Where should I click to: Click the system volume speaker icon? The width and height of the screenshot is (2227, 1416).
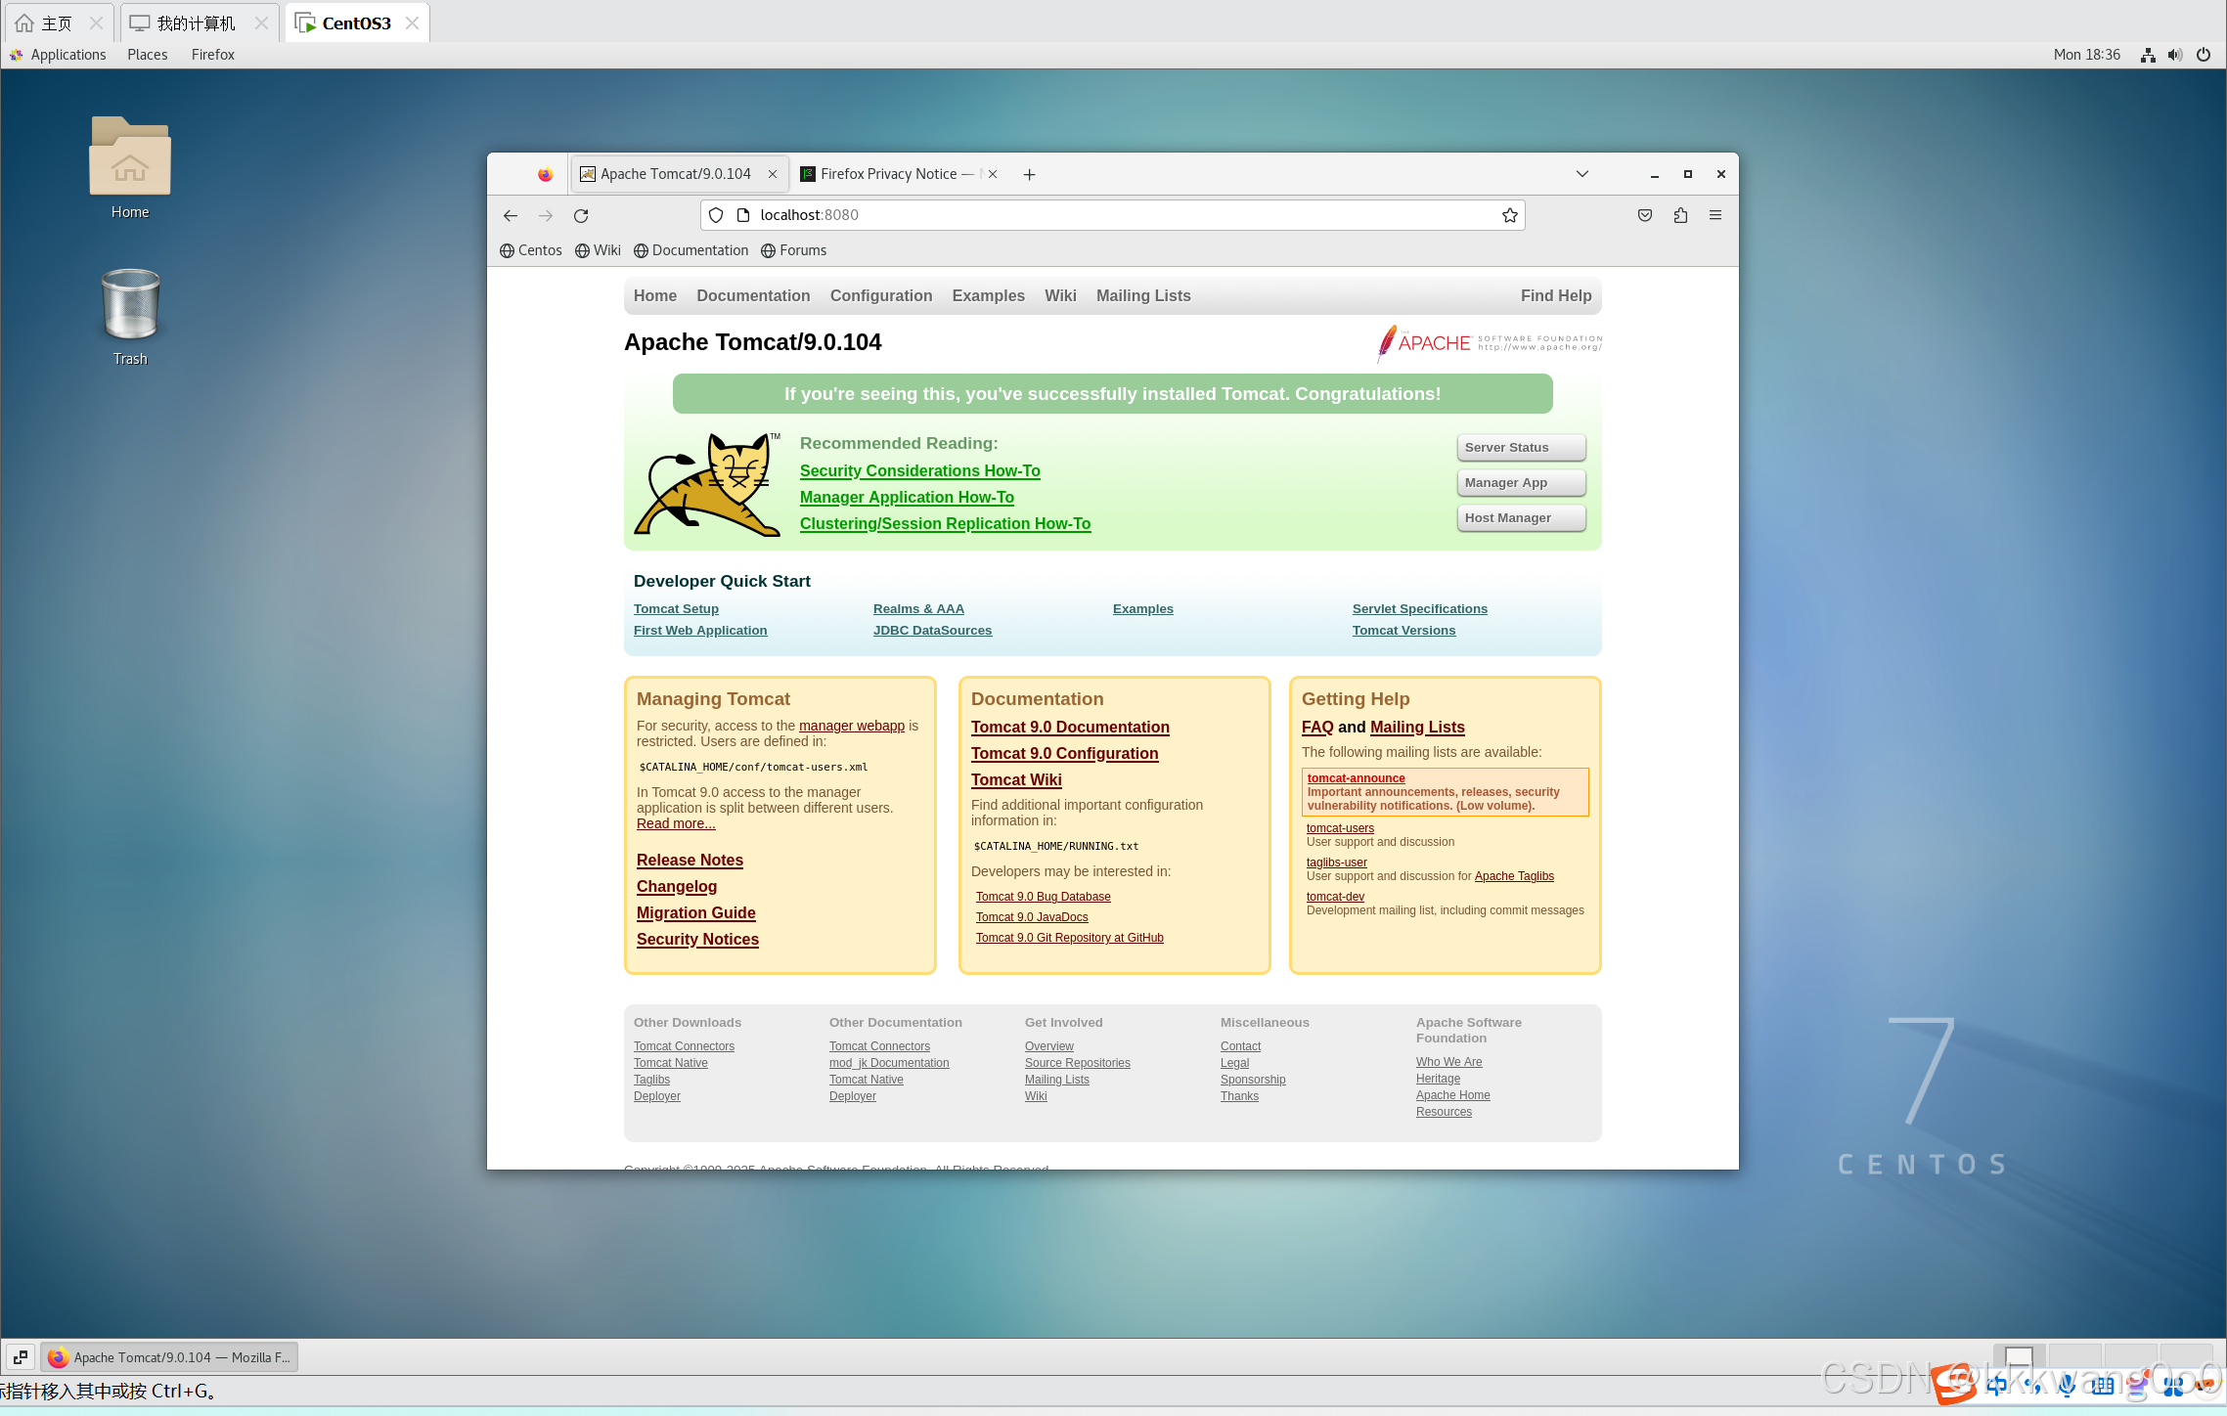(x=2174, y=55)
